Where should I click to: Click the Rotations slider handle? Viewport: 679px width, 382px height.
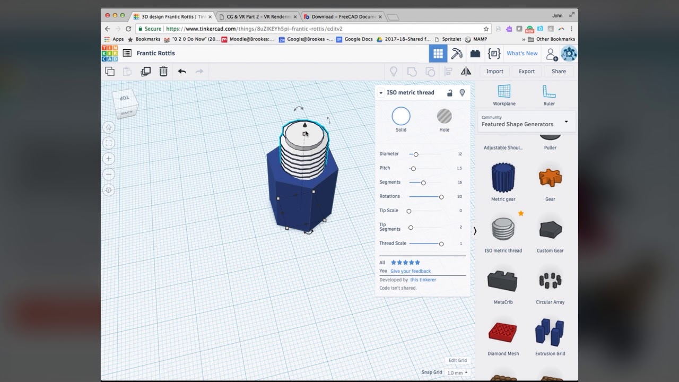tap(441, 197)
